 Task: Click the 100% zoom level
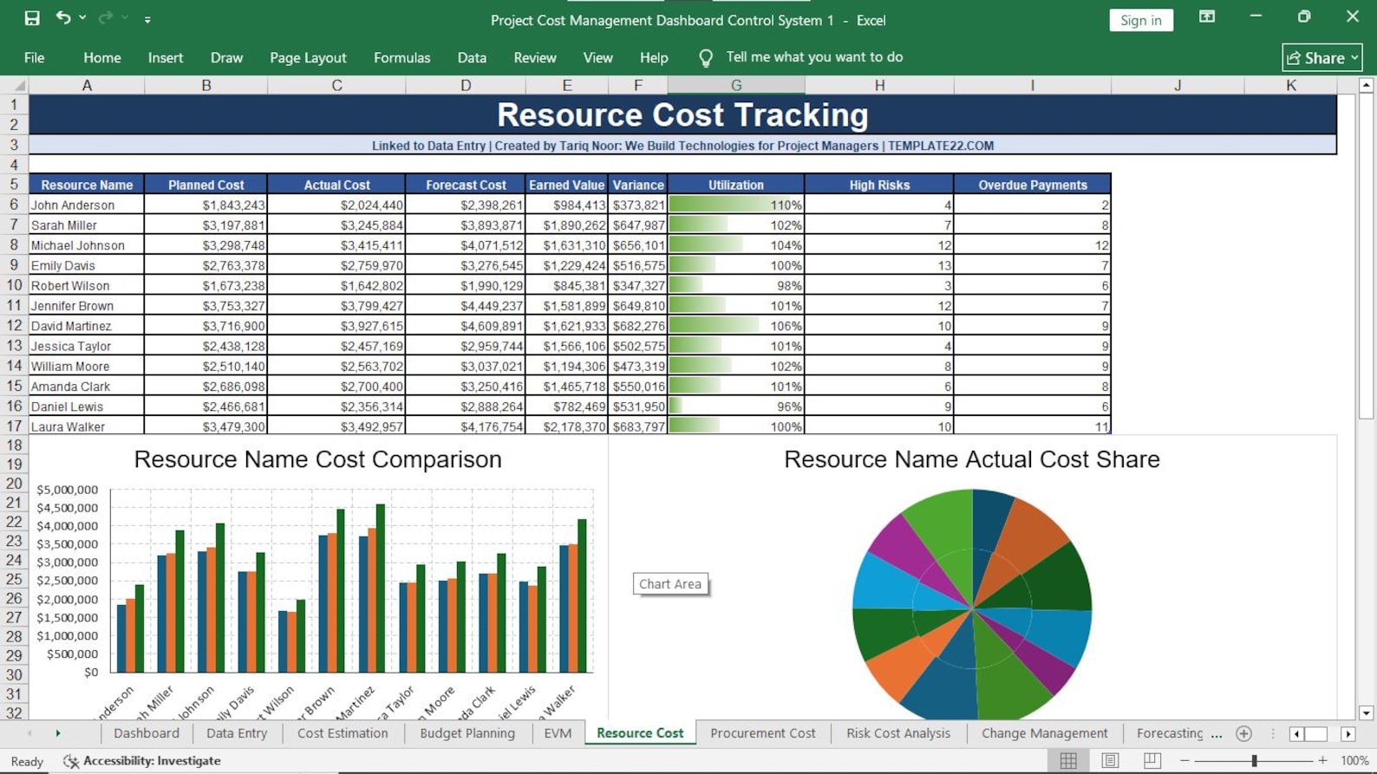point(1354,760)
